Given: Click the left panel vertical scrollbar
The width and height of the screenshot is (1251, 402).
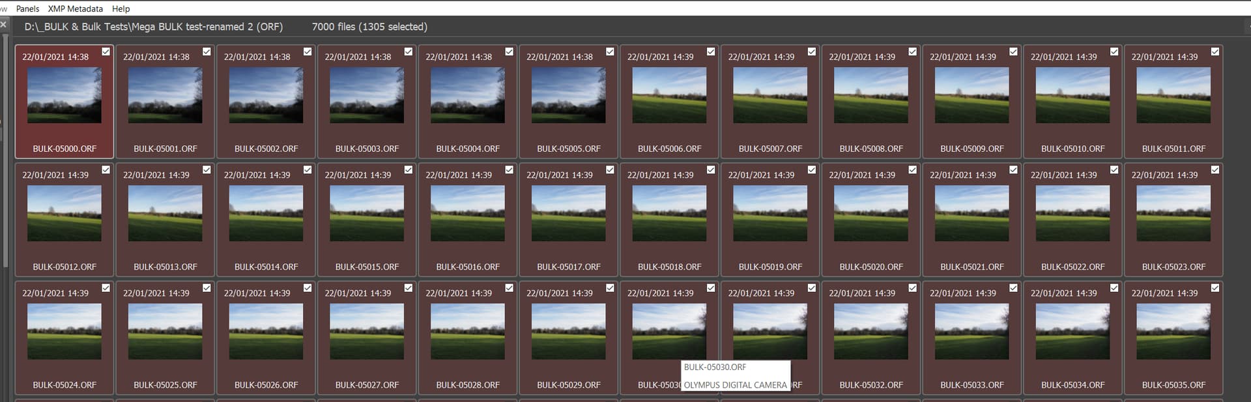Looking at the screenshot, I should (6, 150).
